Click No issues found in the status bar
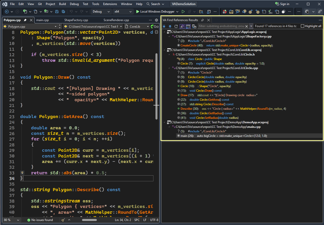 click(x=40, y=220)
